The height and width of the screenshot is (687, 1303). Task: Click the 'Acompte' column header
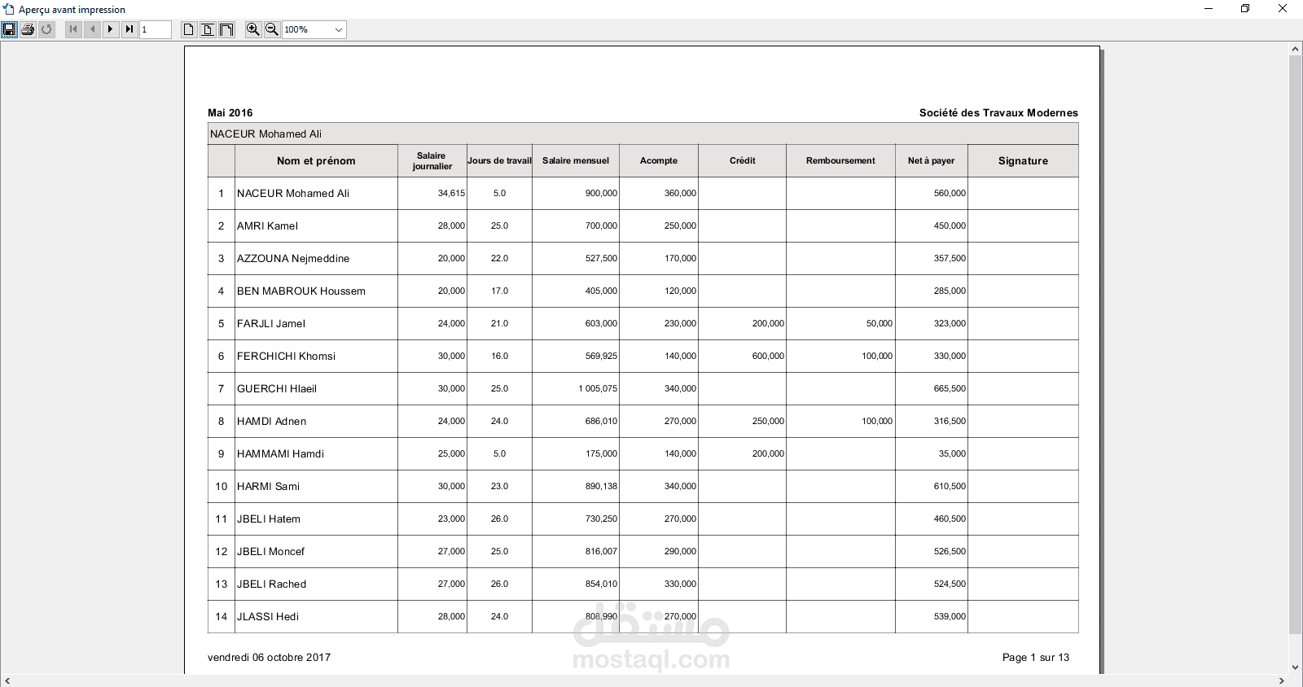659,160
